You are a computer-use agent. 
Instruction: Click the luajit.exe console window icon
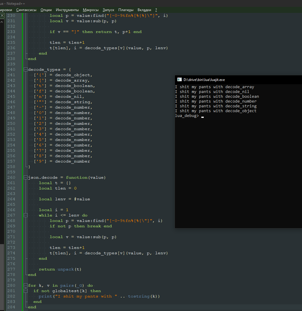tap(179, 79)
